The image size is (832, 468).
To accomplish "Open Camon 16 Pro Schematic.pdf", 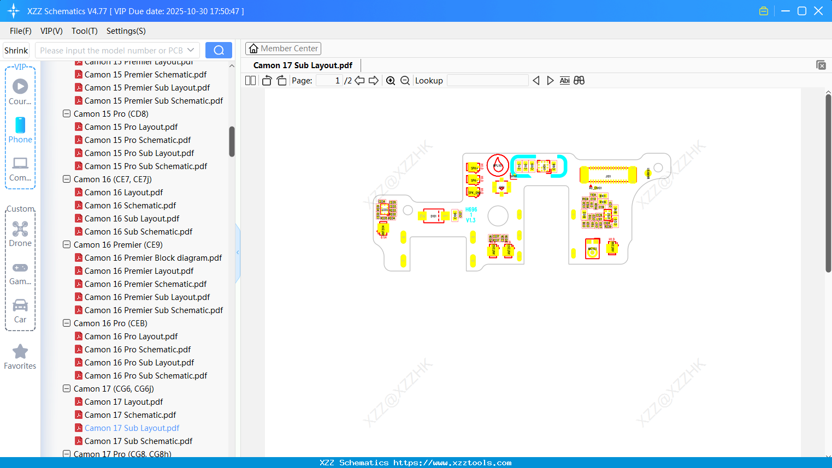I will click(x=138, y=350).
